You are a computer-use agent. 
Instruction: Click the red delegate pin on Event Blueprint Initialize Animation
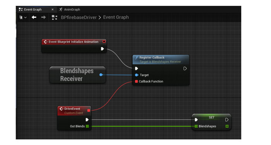point(104,42)
